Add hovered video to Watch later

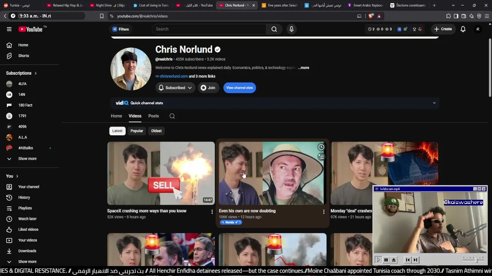click(x=321, y=147)
